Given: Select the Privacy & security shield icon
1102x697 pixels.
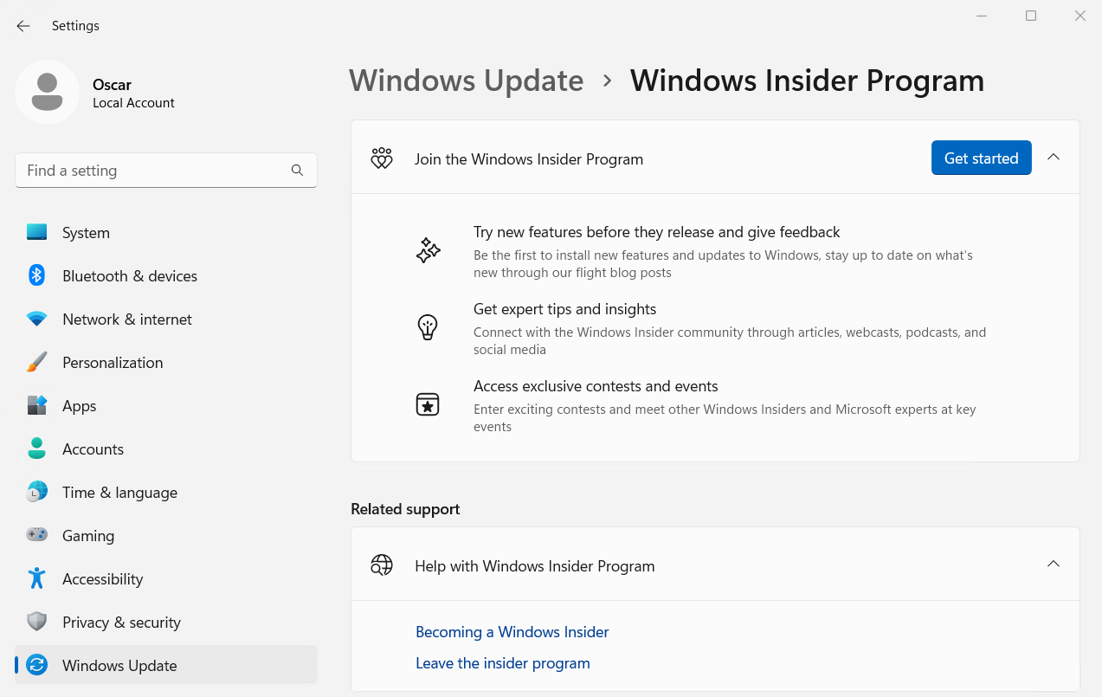Looking at the screenshot, I should [36, 622].
